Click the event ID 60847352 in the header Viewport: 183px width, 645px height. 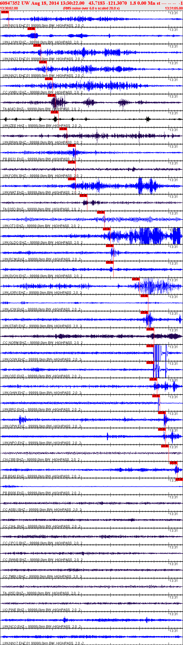point(10,3)
